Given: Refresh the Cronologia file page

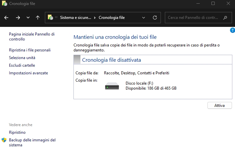Looking at the screenshot, I should click(155, 18).
